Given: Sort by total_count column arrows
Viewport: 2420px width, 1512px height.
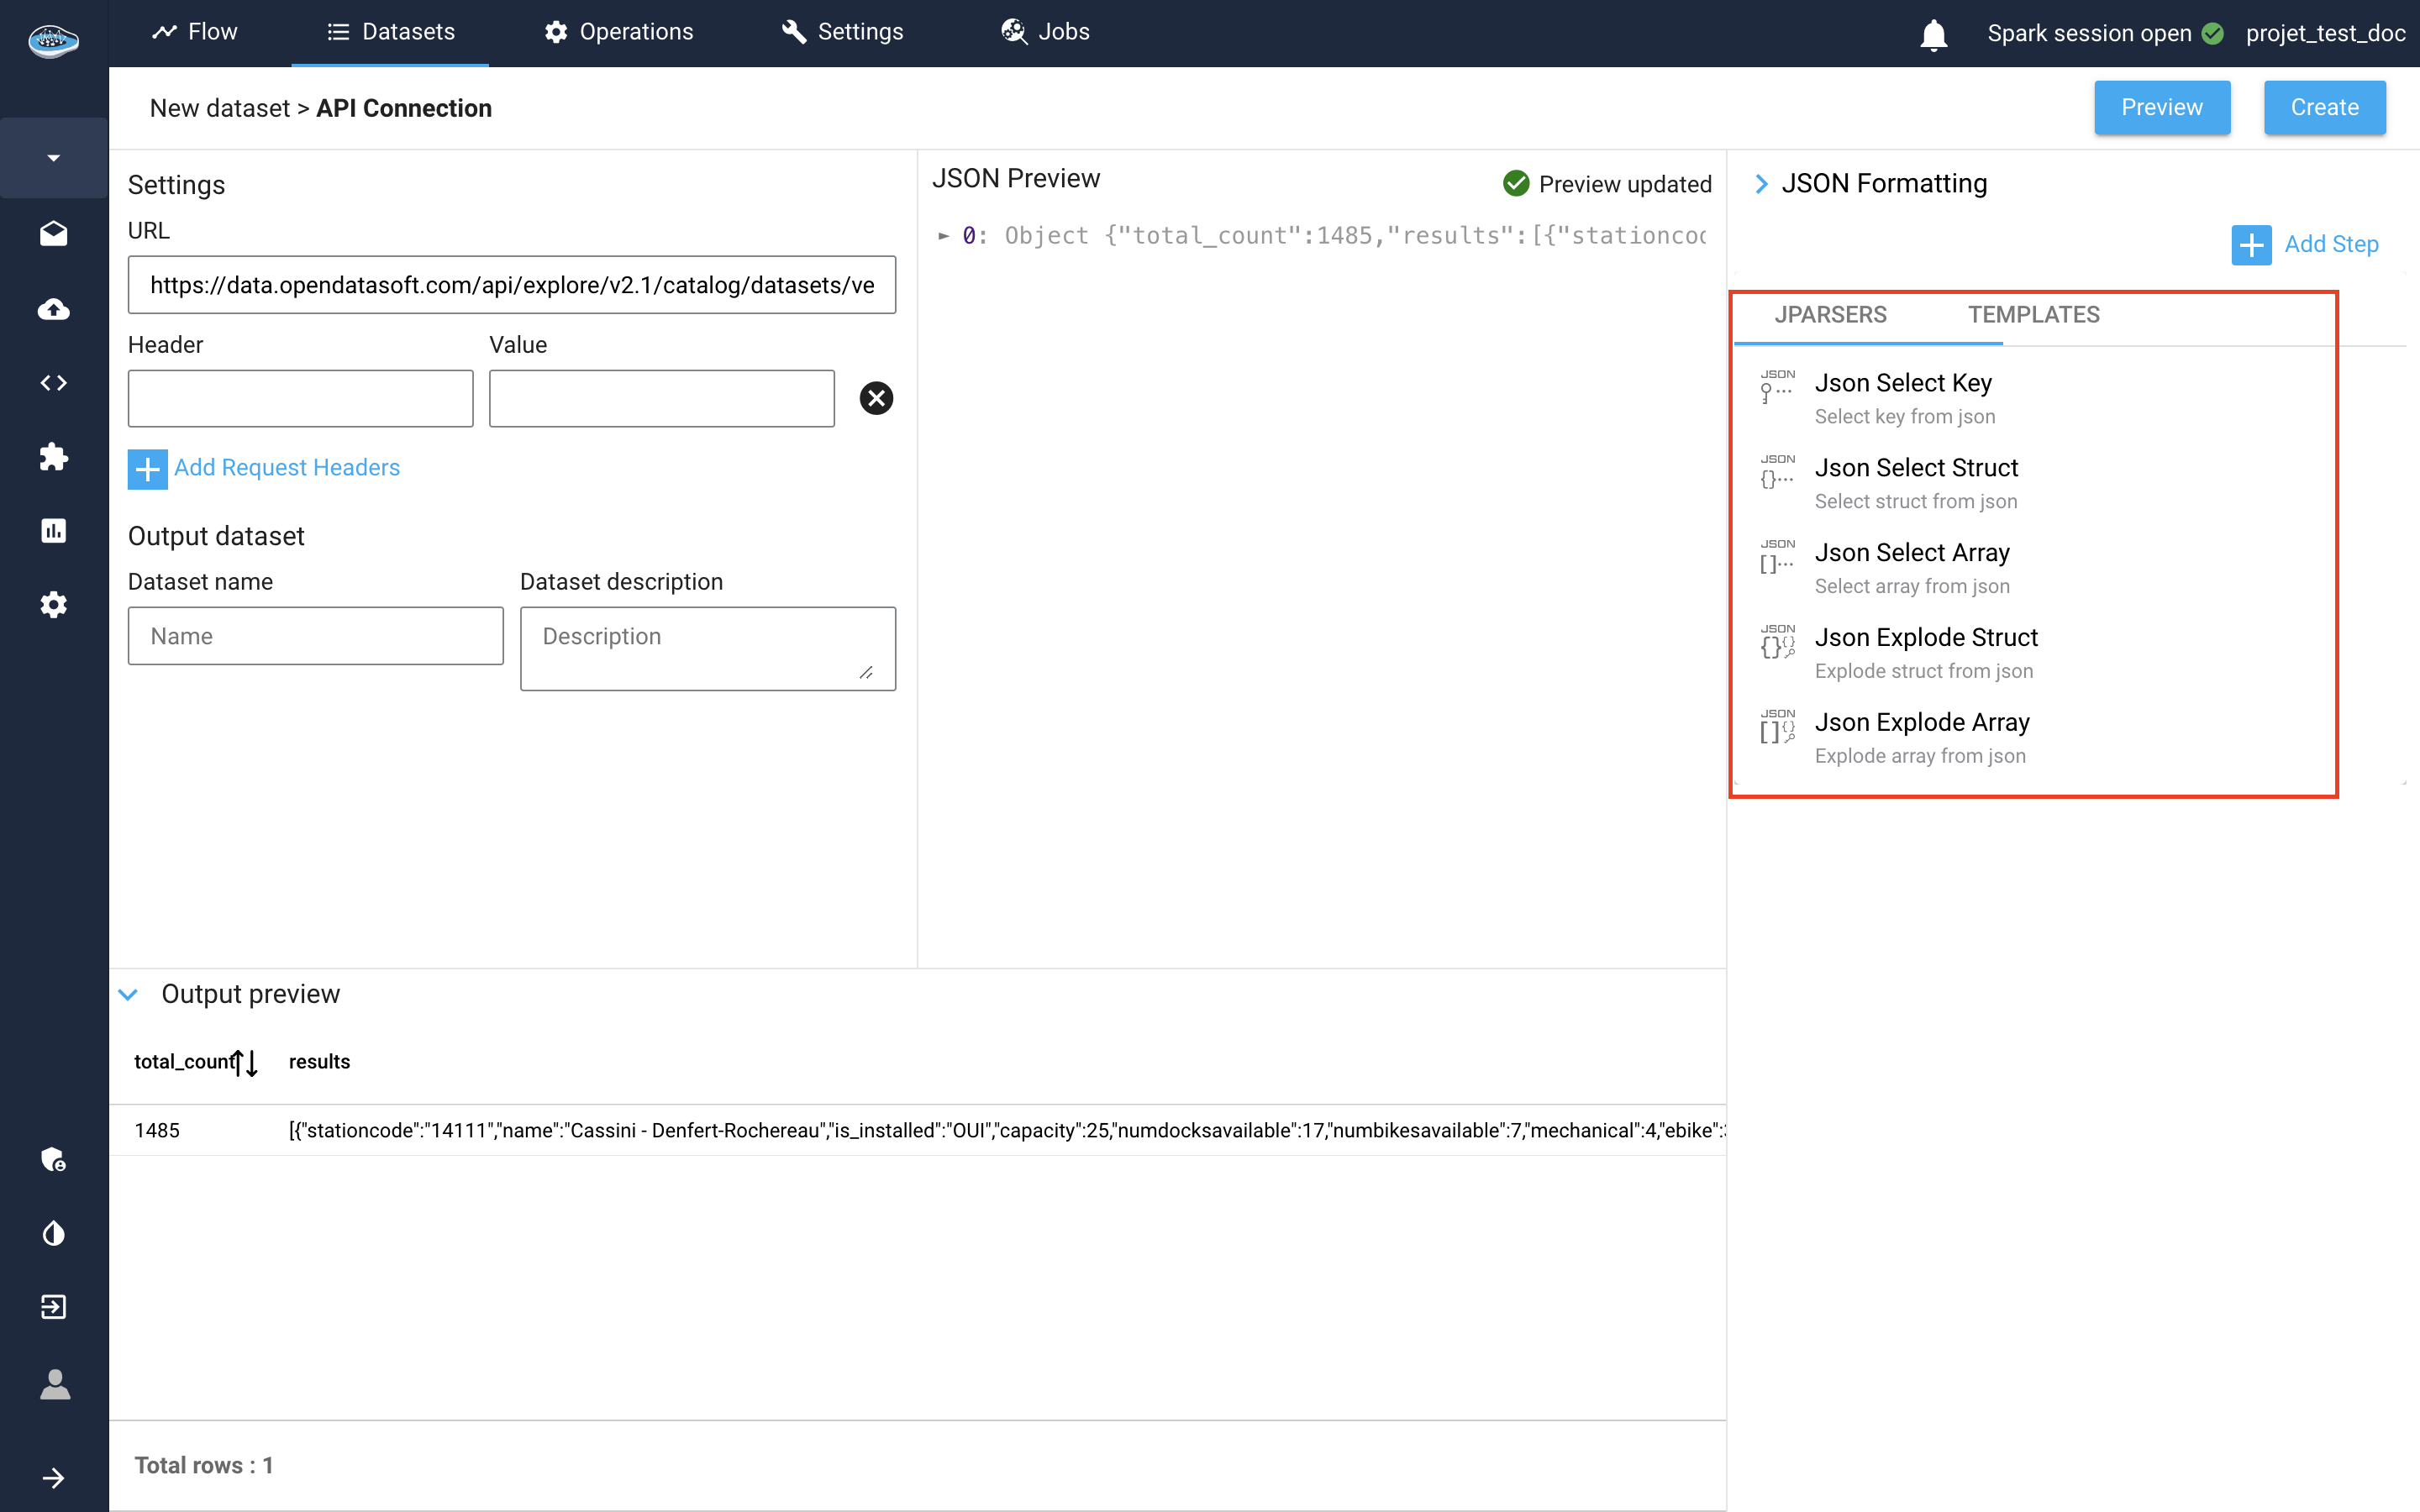Looking at the screenshot, I should [x=246, y=1062].
